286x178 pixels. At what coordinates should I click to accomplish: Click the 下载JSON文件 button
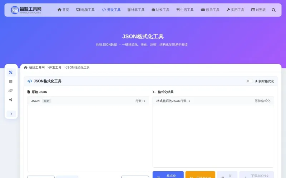257,175
